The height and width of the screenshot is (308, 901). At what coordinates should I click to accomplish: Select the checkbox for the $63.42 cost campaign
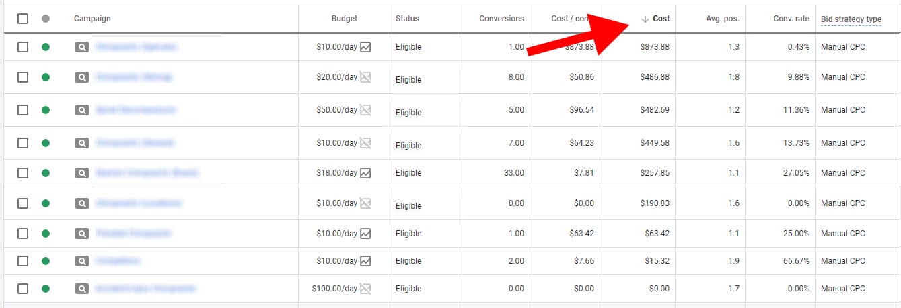tap(23, 234)
